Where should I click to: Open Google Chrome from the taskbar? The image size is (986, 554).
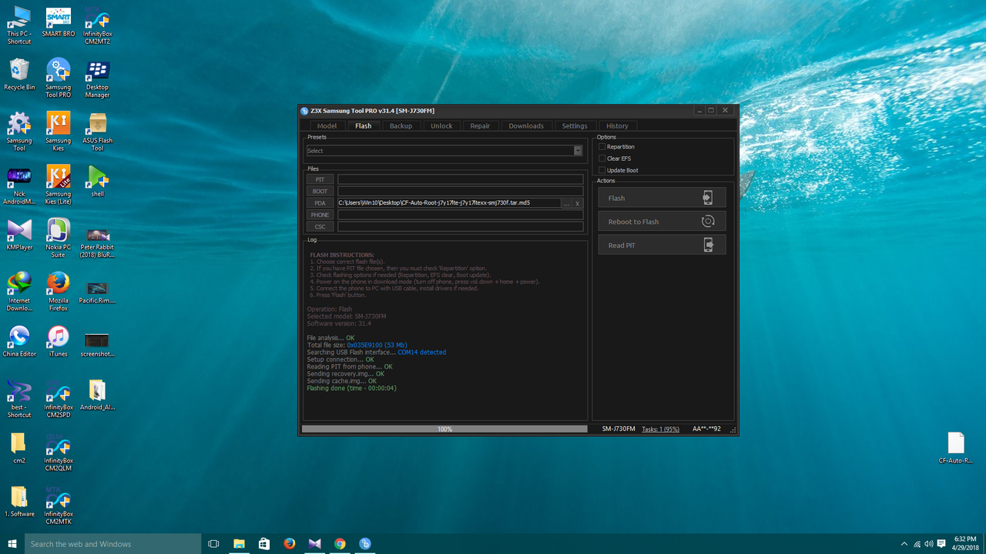pyautogui.click(x=340, y=544)
